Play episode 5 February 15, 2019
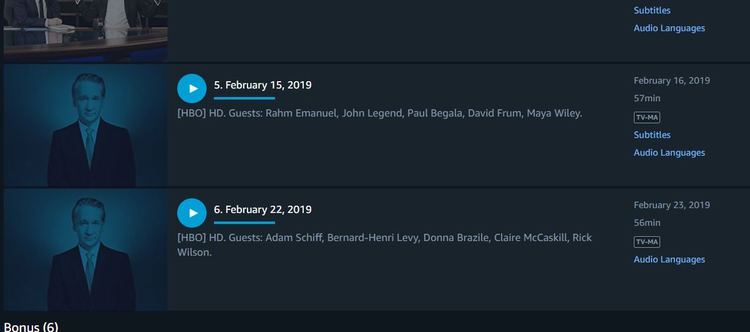Screen dimensions: 750x332 (192, 88)
